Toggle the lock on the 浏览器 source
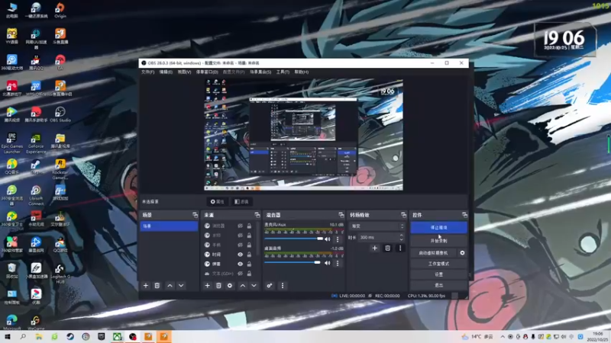This screenshot has width=611, height=343. click(x=249, y=226)
